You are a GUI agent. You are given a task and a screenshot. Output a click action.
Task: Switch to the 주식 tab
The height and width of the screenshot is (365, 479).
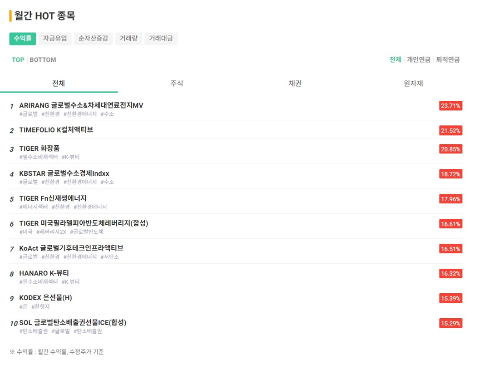(x=177, y=84)
